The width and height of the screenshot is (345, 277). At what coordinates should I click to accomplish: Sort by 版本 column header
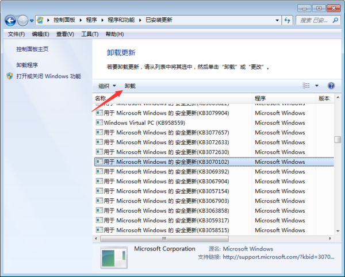coord(325,98)
